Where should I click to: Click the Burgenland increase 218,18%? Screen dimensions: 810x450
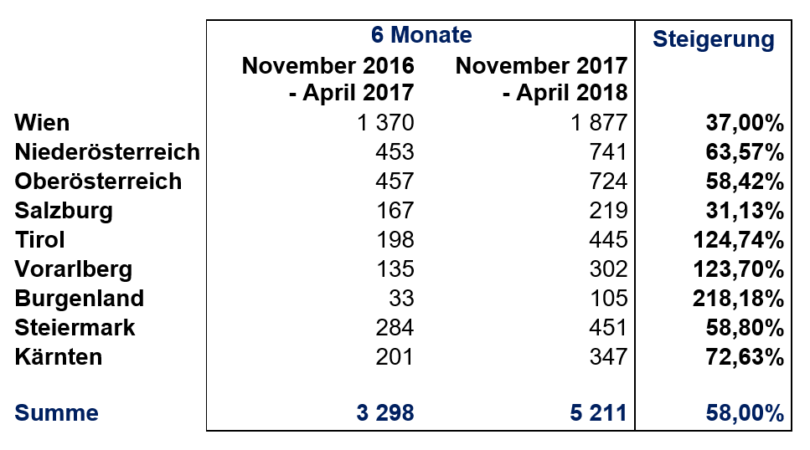738,299
